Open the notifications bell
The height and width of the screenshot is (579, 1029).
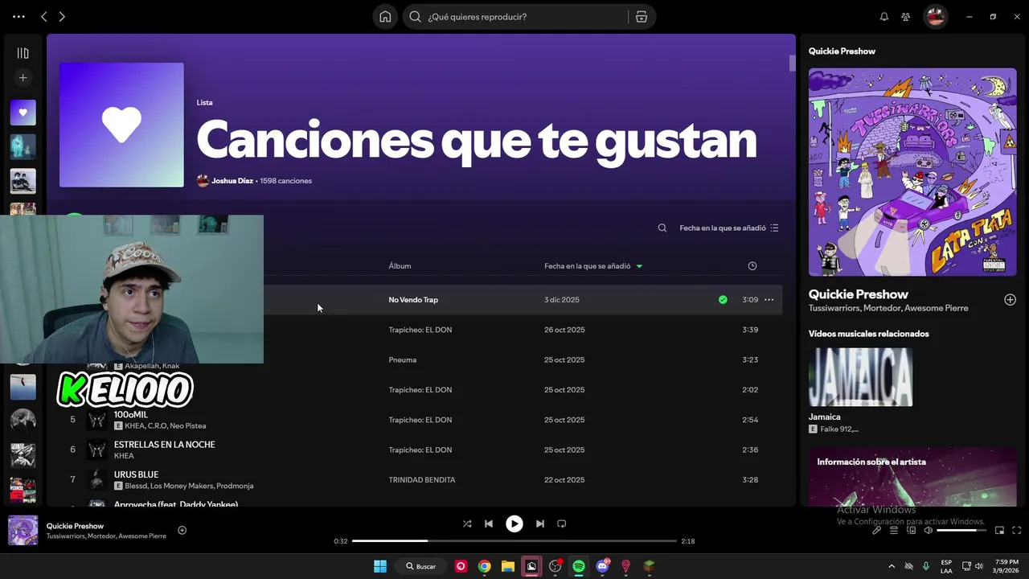pos(884,16)
